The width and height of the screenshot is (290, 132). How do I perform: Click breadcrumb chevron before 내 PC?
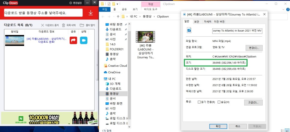coord(127,16)
